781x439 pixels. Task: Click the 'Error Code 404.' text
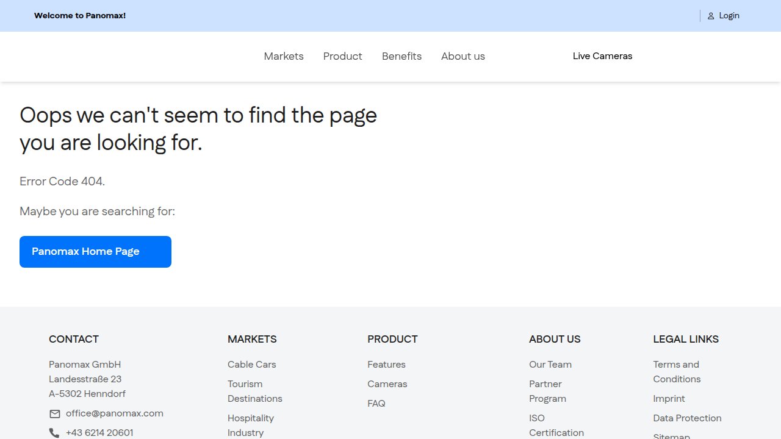(x=62, y=181)
